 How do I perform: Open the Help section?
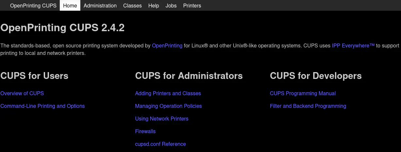(153, 6)
